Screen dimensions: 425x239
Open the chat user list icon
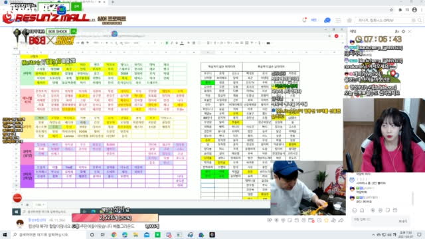[397, 31]
